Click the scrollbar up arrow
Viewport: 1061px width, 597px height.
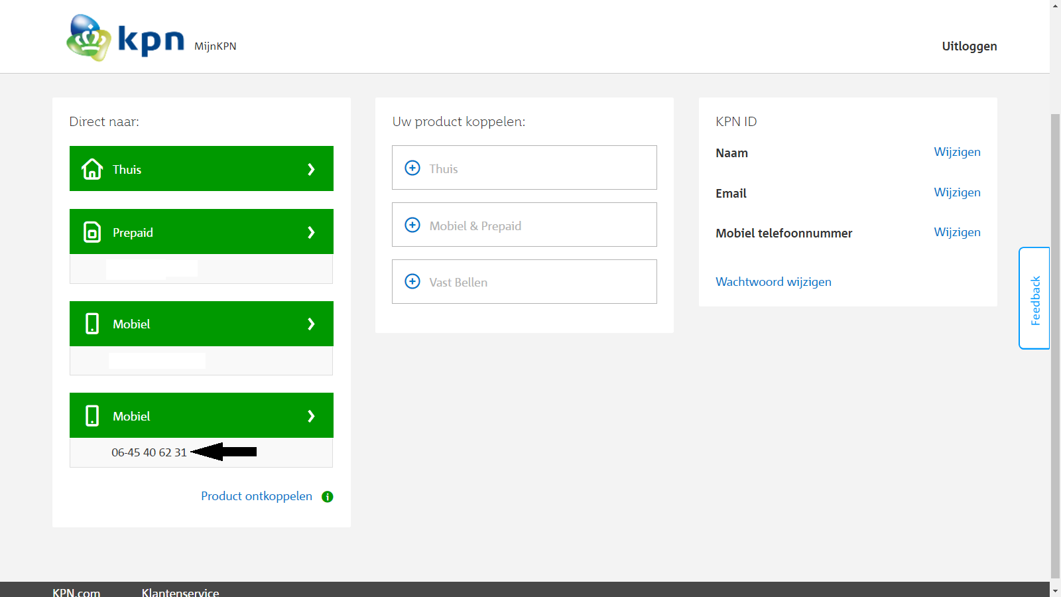(1055, 6)
